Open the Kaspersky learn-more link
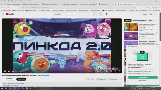This screenshot has width=161, height=90. tap(146, 73)
